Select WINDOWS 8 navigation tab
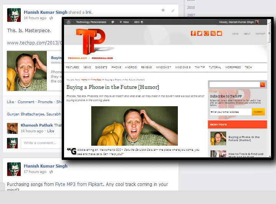Viewport: 276px width, 204px height. (x=183, y=67)
